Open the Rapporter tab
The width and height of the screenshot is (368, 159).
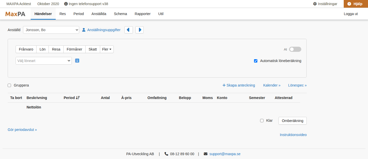[x=143, y=14]
